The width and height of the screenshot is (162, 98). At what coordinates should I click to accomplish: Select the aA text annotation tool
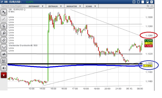tap(4, 54)
